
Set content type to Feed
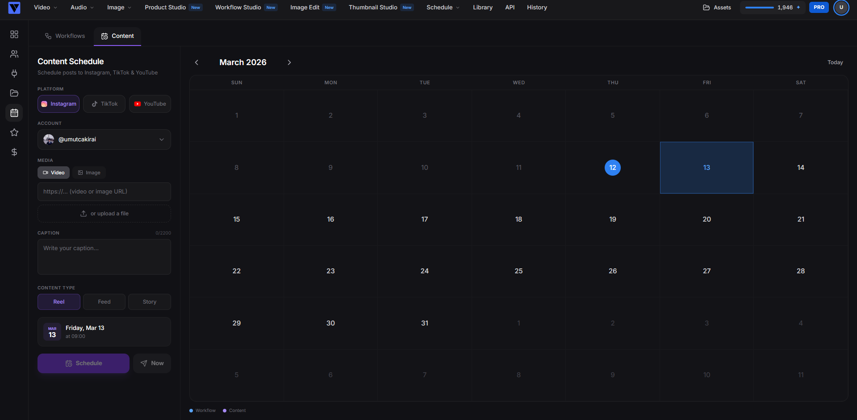(x=104, y=302)
